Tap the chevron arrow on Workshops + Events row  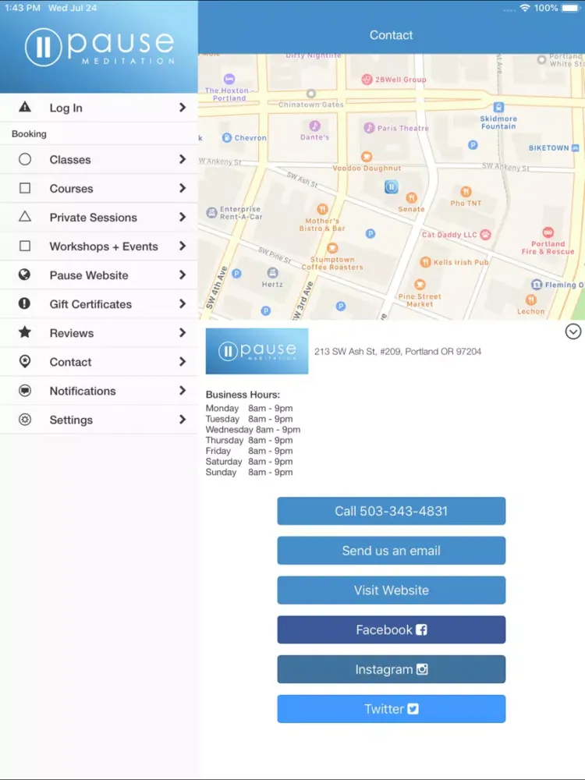(x=183, y=246)
